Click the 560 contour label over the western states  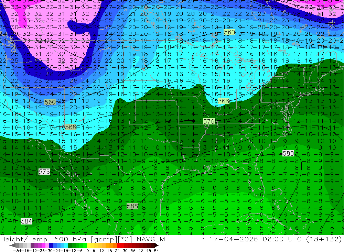pos(50,102)
